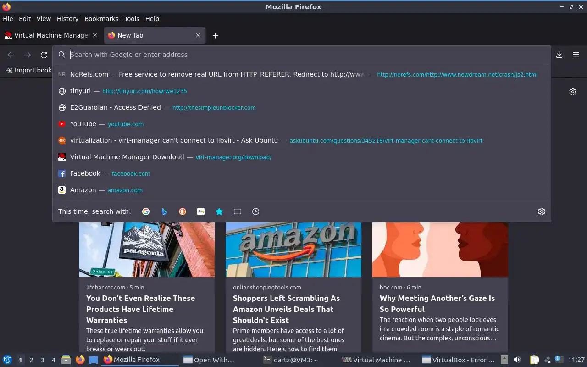The width and height of the screenshot is (587, 367).
Task: Click the address bar search field
Action: coord(302,55)
